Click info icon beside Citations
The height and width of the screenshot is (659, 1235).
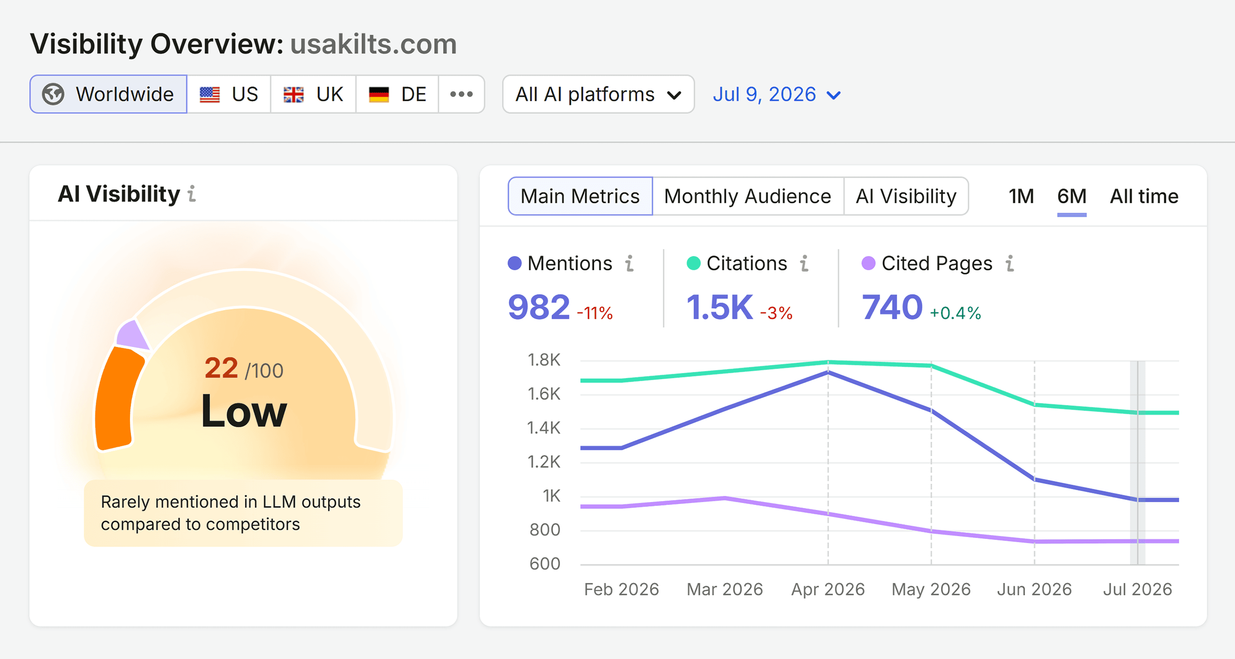(x=804, y=264)
